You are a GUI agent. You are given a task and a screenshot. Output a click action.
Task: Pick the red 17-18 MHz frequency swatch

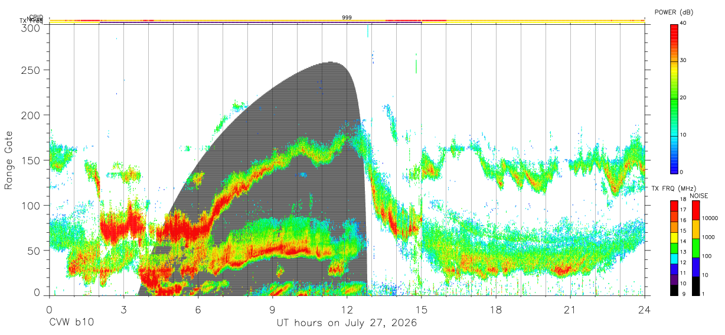coord(674,205)
